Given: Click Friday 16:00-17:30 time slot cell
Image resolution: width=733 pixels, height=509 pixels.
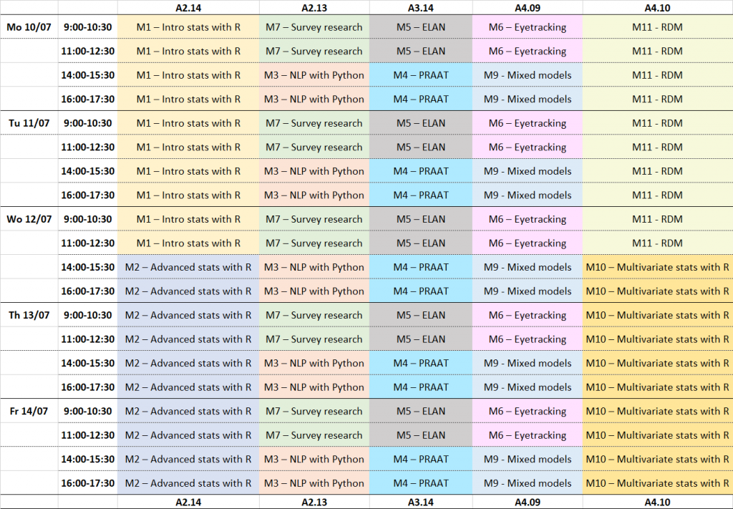Looking at the screenshot, I should [x=88, y=483].
